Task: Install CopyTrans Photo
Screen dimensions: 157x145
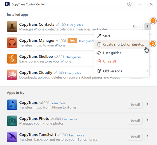Action: click(x=135, y=121)
